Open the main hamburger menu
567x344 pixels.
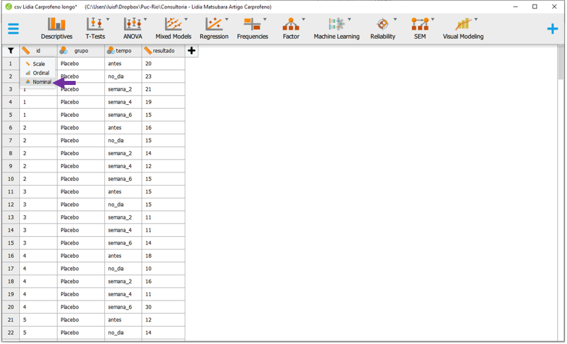pyautogui.click(x=13, y=29)
